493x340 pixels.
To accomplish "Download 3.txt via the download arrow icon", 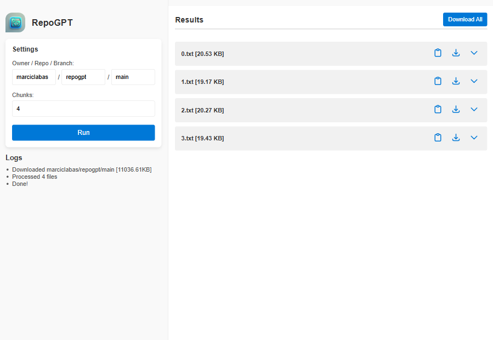I will (x=456, y=138).
